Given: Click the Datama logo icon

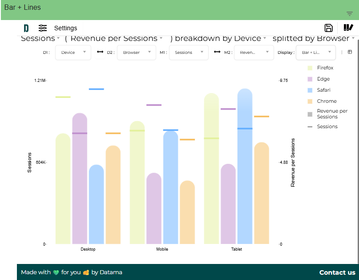Looking at the screenshot, I should coord(26,28).
